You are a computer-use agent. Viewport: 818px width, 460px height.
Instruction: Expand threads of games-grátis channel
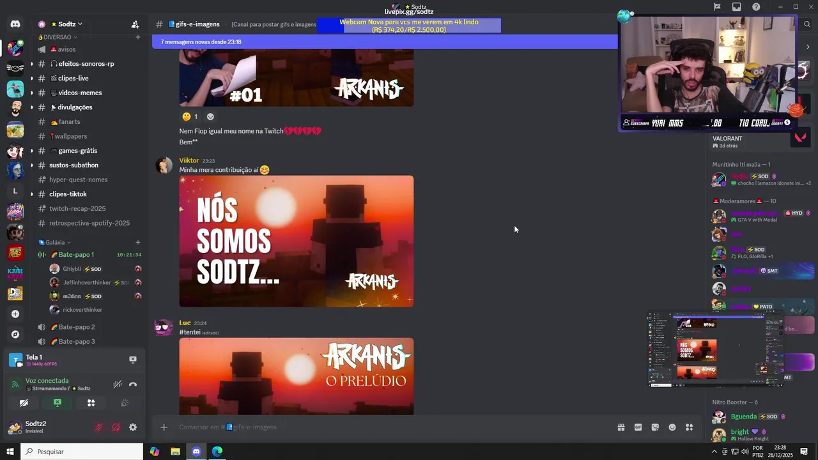(x=31, y=151)
